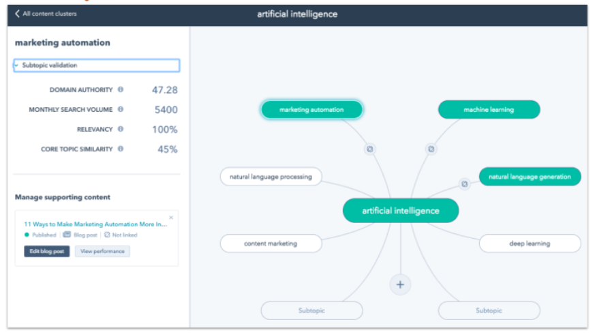The image size is (595, 335).
Task: Click the plus icon to add subtopic
Action: (x=400, y=285)
